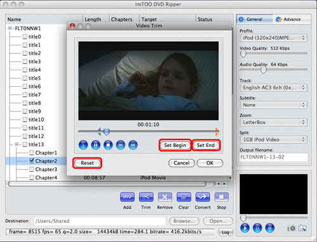Click the Add DVD toolbar icon

point(127,197)
